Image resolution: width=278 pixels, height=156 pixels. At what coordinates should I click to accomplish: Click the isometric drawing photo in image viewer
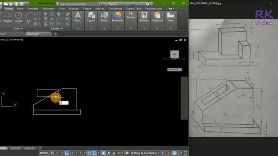[x=233, y=78]
